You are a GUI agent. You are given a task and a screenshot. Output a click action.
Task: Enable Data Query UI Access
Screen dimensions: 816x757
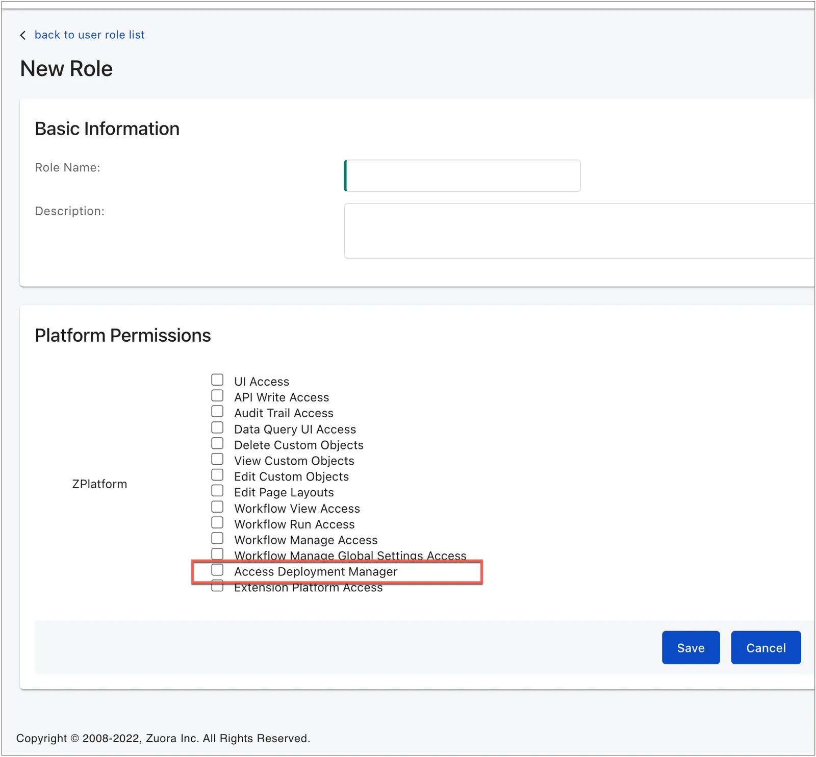tap(217, 427)
